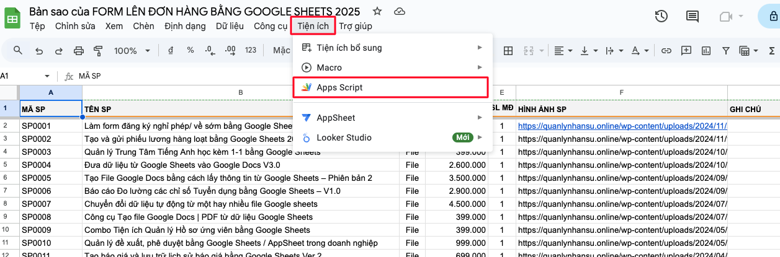780x257 pixels.
Task: Open the Trợ giúp menu
Action: (x=356, y=26)
